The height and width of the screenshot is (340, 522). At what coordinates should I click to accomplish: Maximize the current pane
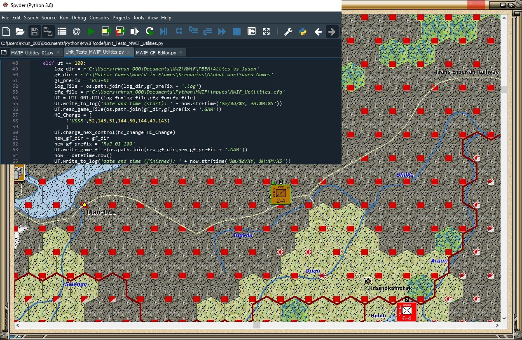coord(266,31)
